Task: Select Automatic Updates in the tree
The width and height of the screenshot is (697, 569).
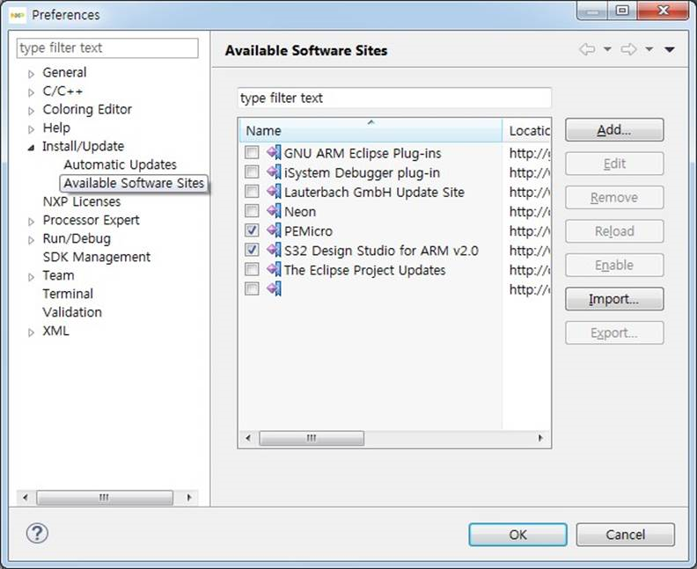Action: 120,164
